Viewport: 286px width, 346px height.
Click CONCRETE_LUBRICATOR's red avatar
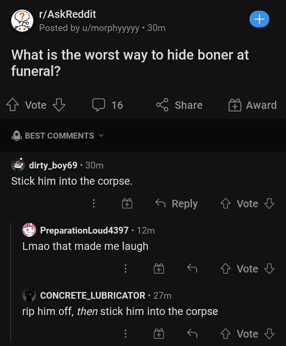pyautogui.click(x=29, y=296)
